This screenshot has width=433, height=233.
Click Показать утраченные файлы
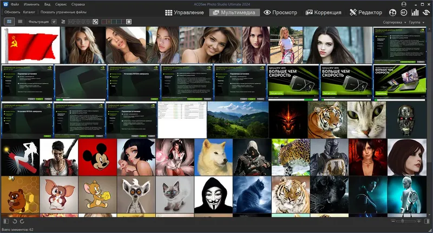[63, 12]
